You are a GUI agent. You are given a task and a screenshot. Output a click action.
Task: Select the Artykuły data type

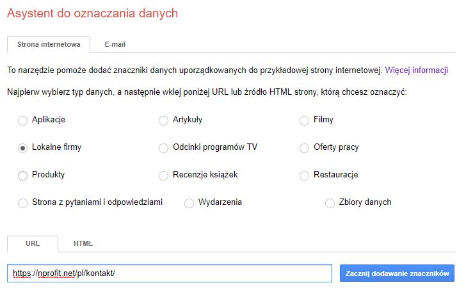click(164, 120)
